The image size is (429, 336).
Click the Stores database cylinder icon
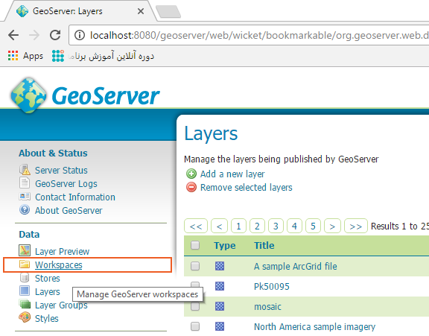click(25, 277)
